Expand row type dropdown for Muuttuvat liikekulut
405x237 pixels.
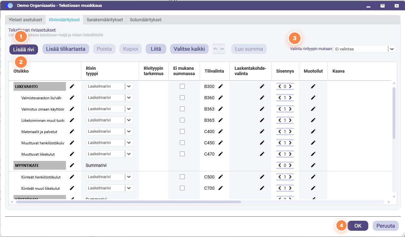pos(129,154)
